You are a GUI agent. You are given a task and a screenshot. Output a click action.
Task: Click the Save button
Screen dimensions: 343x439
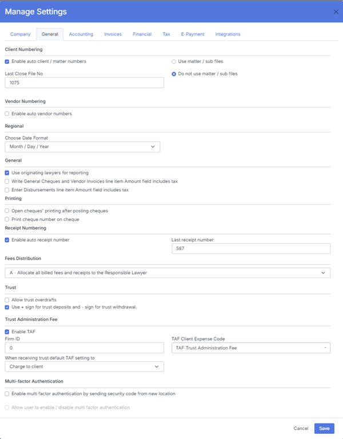click(x=324, y=428)
